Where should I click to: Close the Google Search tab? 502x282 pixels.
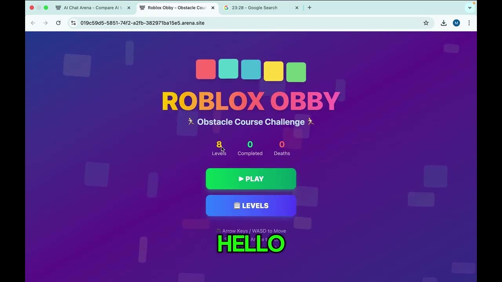(x=296, y=7)
